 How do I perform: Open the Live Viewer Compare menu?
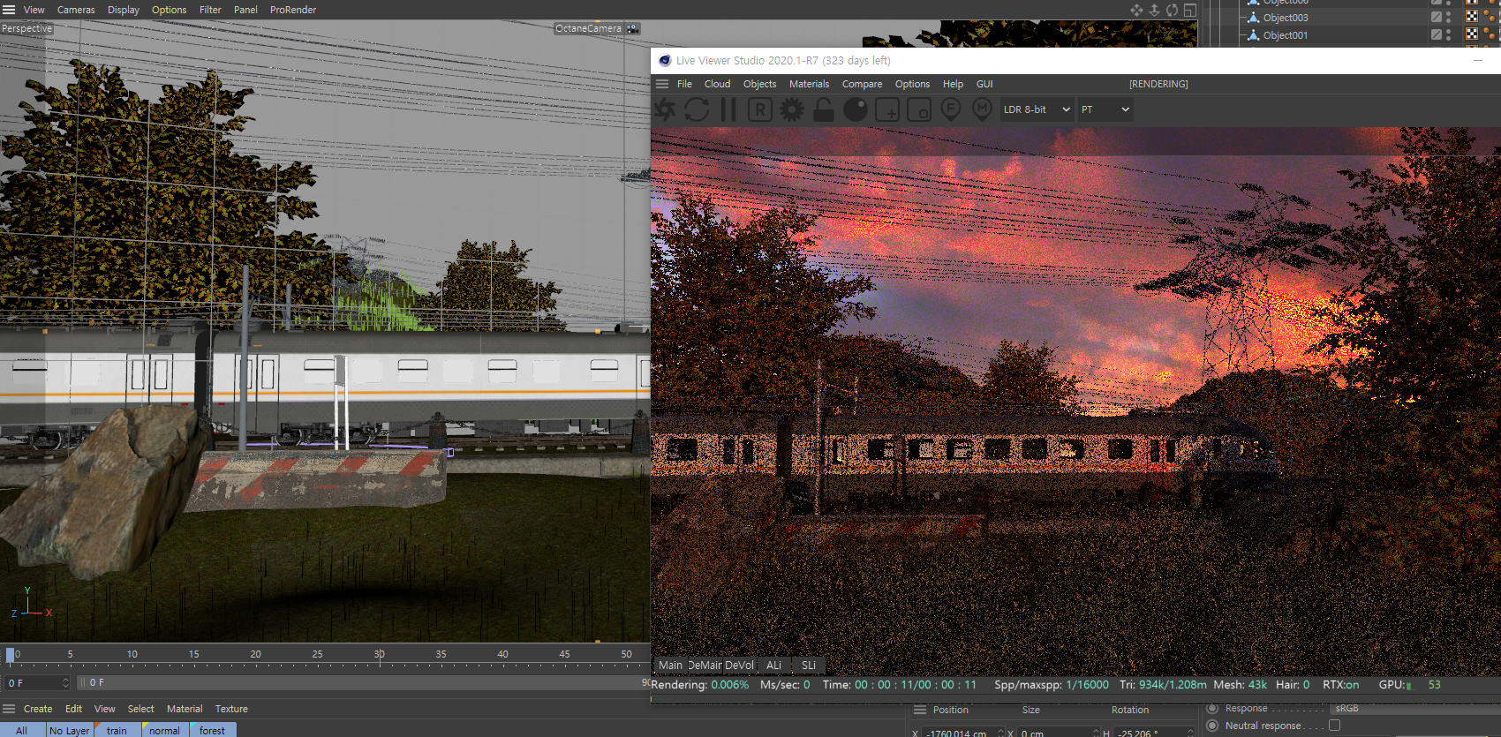(x=862, y=84)
